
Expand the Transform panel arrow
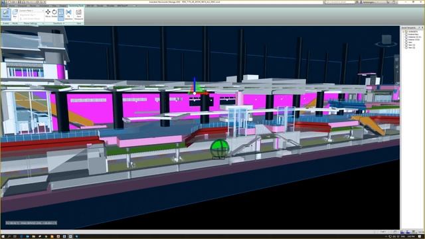(64, 23)
